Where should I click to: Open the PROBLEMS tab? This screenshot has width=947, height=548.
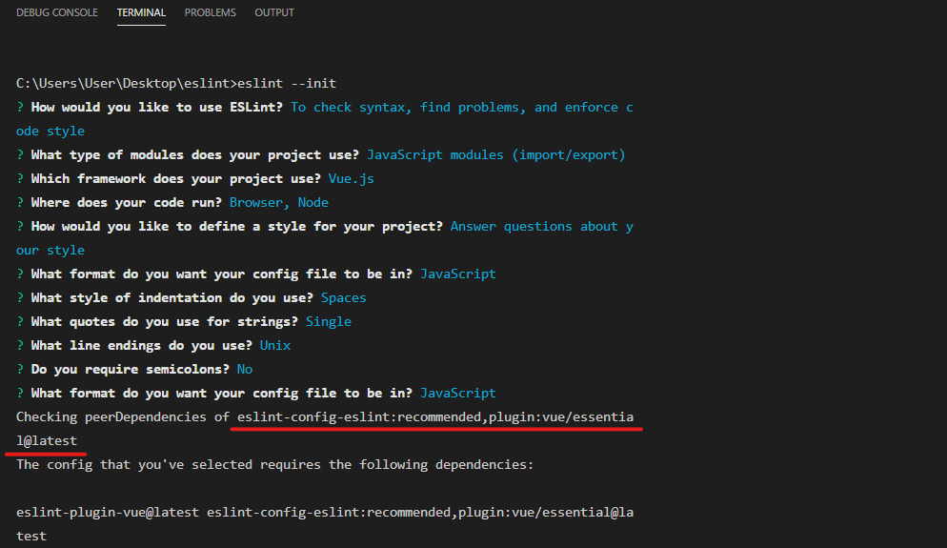click(211, 12)
